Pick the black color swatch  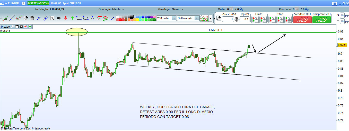click(132, 17)
